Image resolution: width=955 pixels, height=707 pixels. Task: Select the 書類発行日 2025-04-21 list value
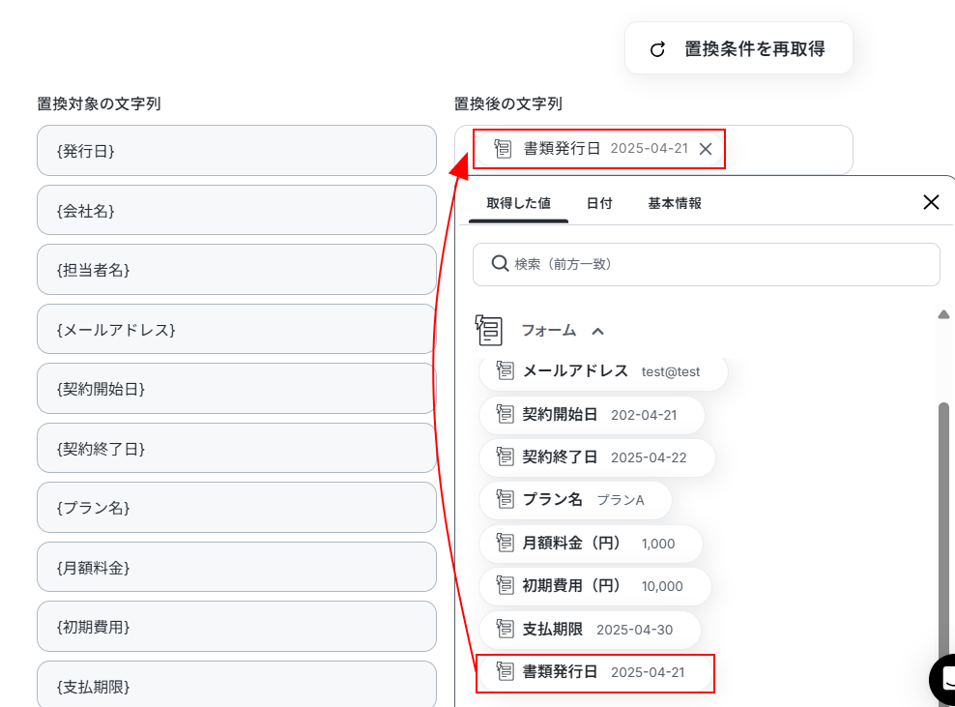(x=595, y=672)
